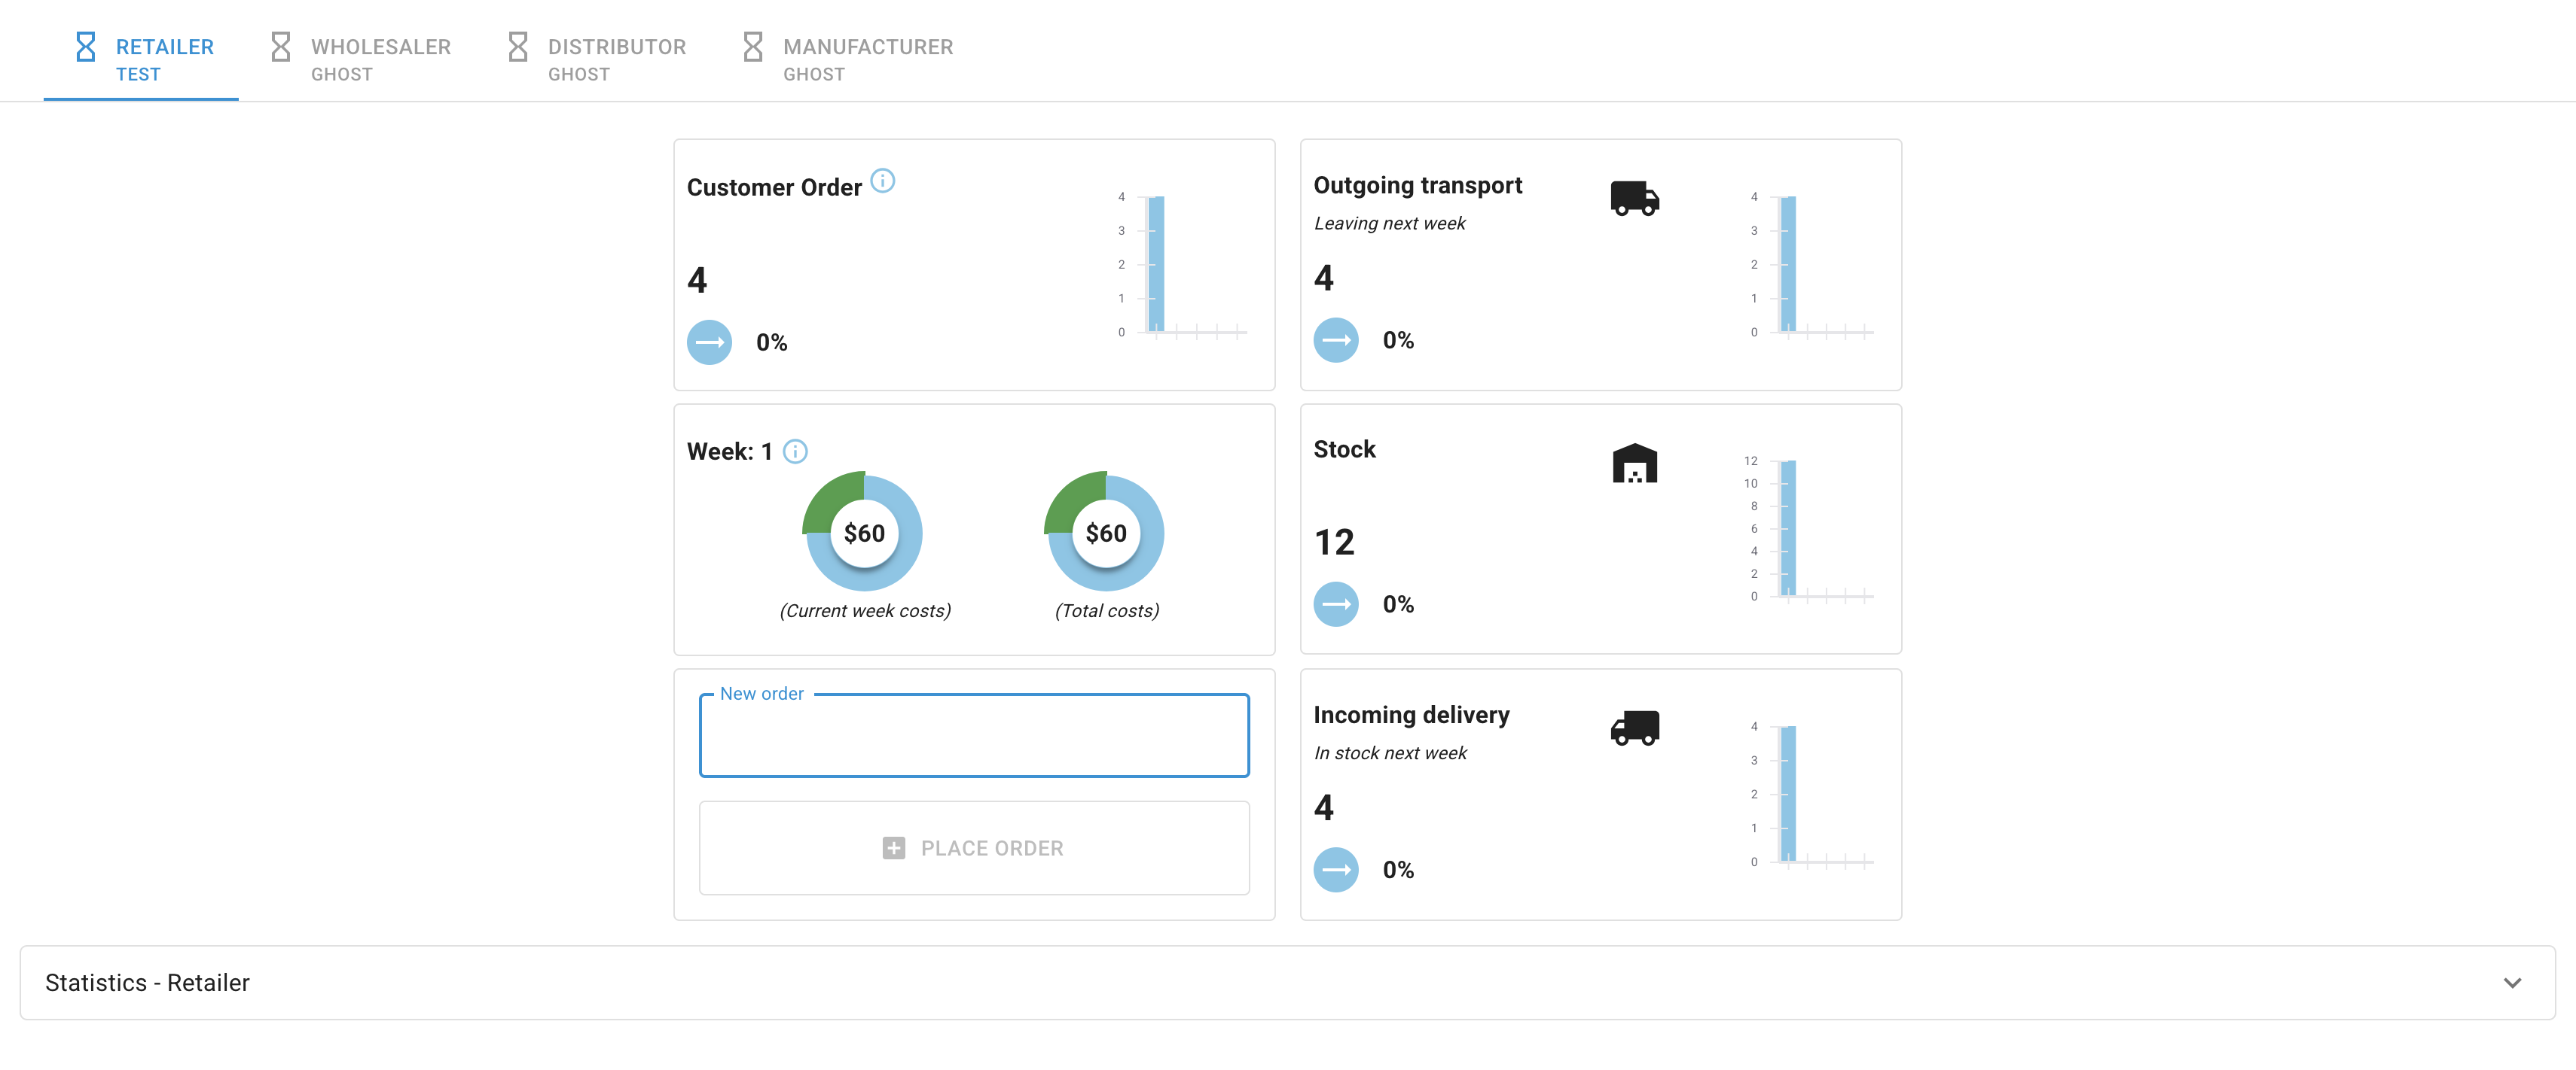The image size is (2576, 1070).
Task: Click the Customer Order trend arrow icon
Action: point(709,342)
